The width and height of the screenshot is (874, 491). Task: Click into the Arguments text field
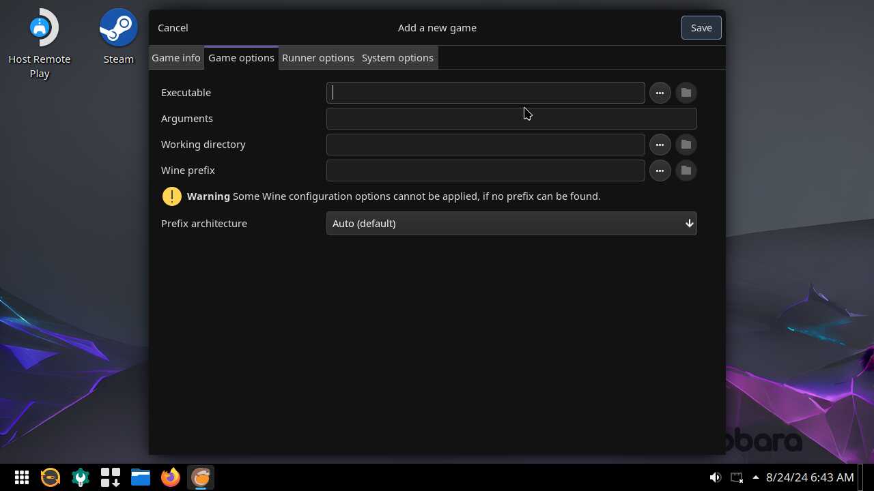click(511, 119)
